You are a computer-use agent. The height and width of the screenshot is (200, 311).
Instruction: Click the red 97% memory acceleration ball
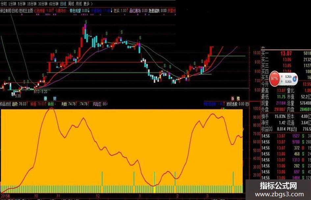pyautogui.click(x=274, y=78)
